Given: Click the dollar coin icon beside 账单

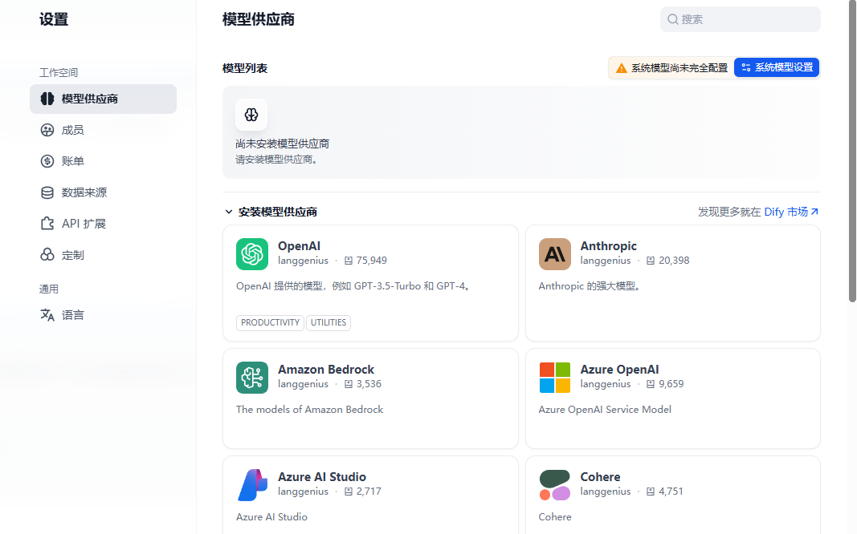Looking at the screenshot, I should pos(47,161).
